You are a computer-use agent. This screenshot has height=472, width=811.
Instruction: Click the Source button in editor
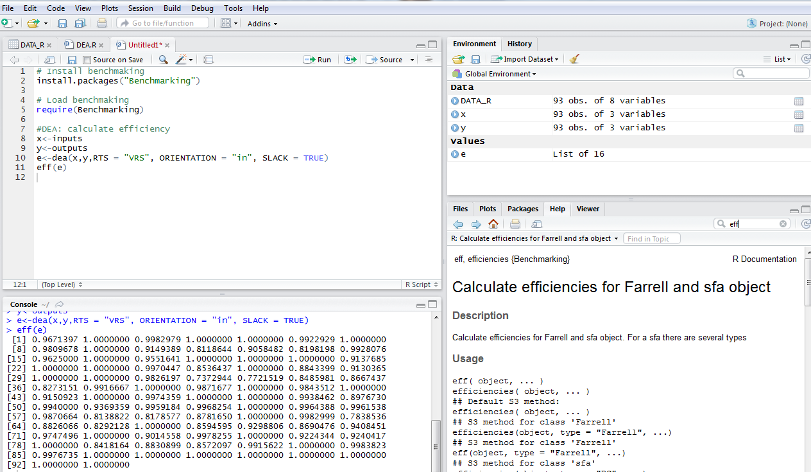click(x=384, y=60)
